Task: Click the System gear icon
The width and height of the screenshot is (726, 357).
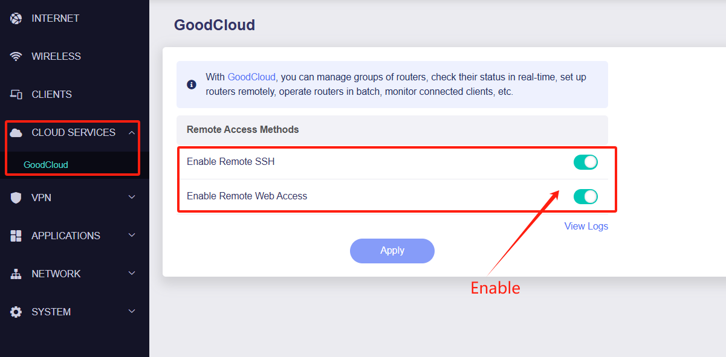Action: 16,312
